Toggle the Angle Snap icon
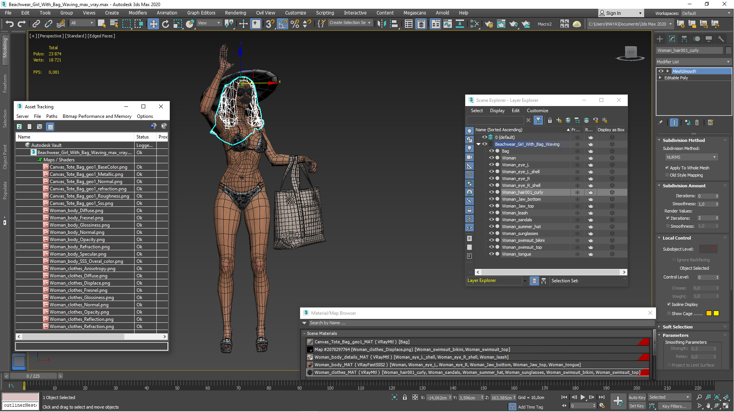Viewport: 734px width, 412px height. pyautogui.click(x=283, y=24)
